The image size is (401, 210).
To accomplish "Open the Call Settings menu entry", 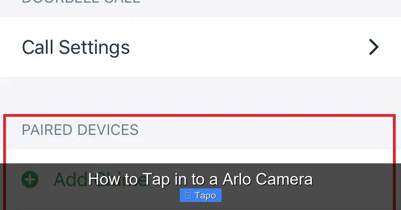I will (76, 47).
